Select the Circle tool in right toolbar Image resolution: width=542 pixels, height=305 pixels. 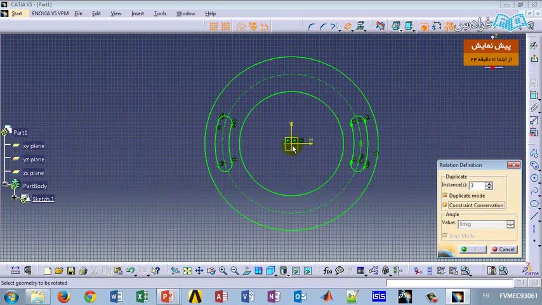534,178
